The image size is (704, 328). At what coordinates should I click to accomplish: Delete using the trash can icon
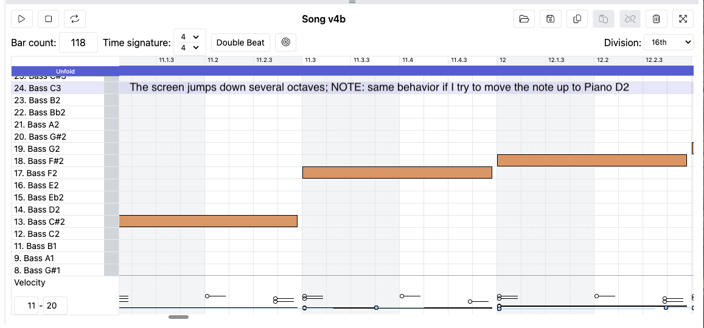(656, 19)
